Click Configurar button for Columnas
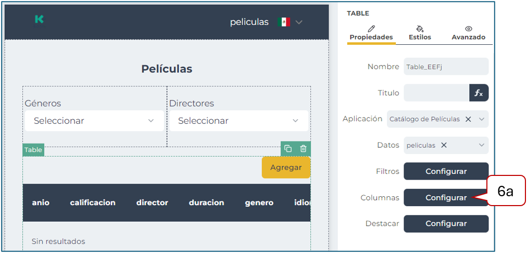This screenshot has height=254, width=527. [446, 198]
